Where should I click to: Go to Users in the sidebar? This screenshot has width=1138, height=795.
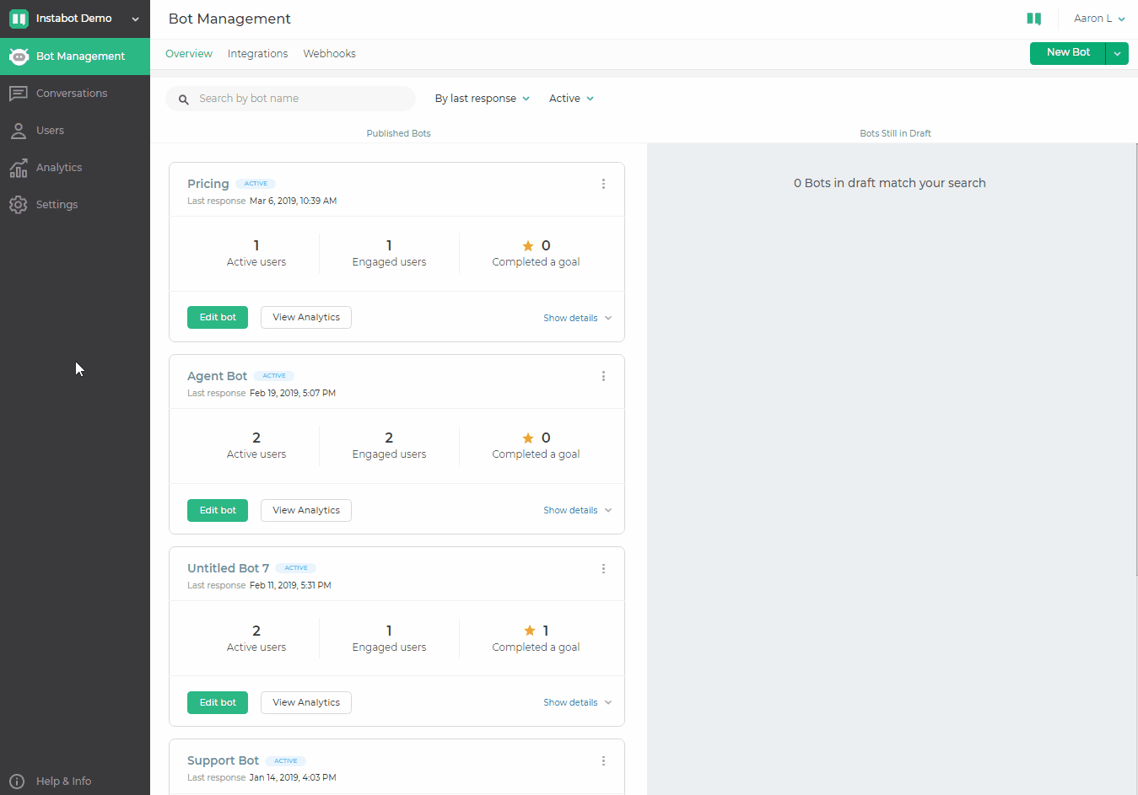pyautogui.click(x=75, y=131)
